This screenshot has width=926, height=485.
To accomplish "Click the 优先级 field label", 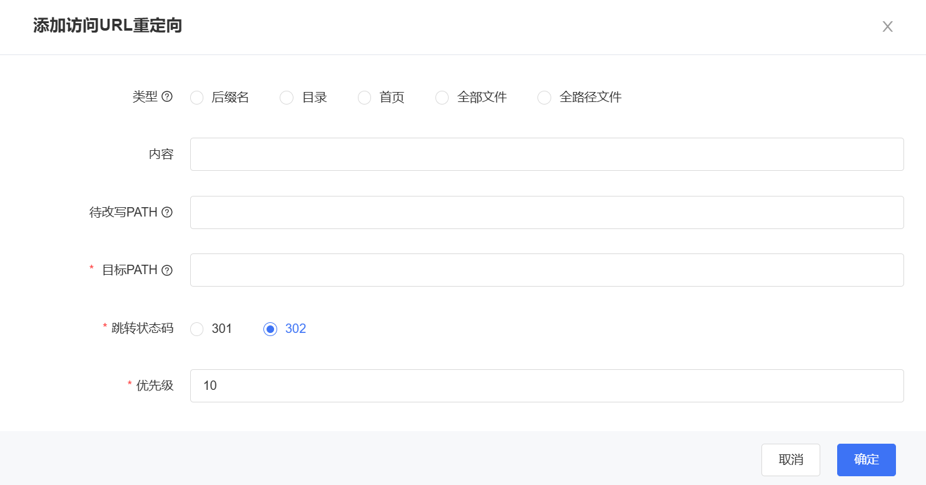I will pyautogui.click(x=155, y=385).
